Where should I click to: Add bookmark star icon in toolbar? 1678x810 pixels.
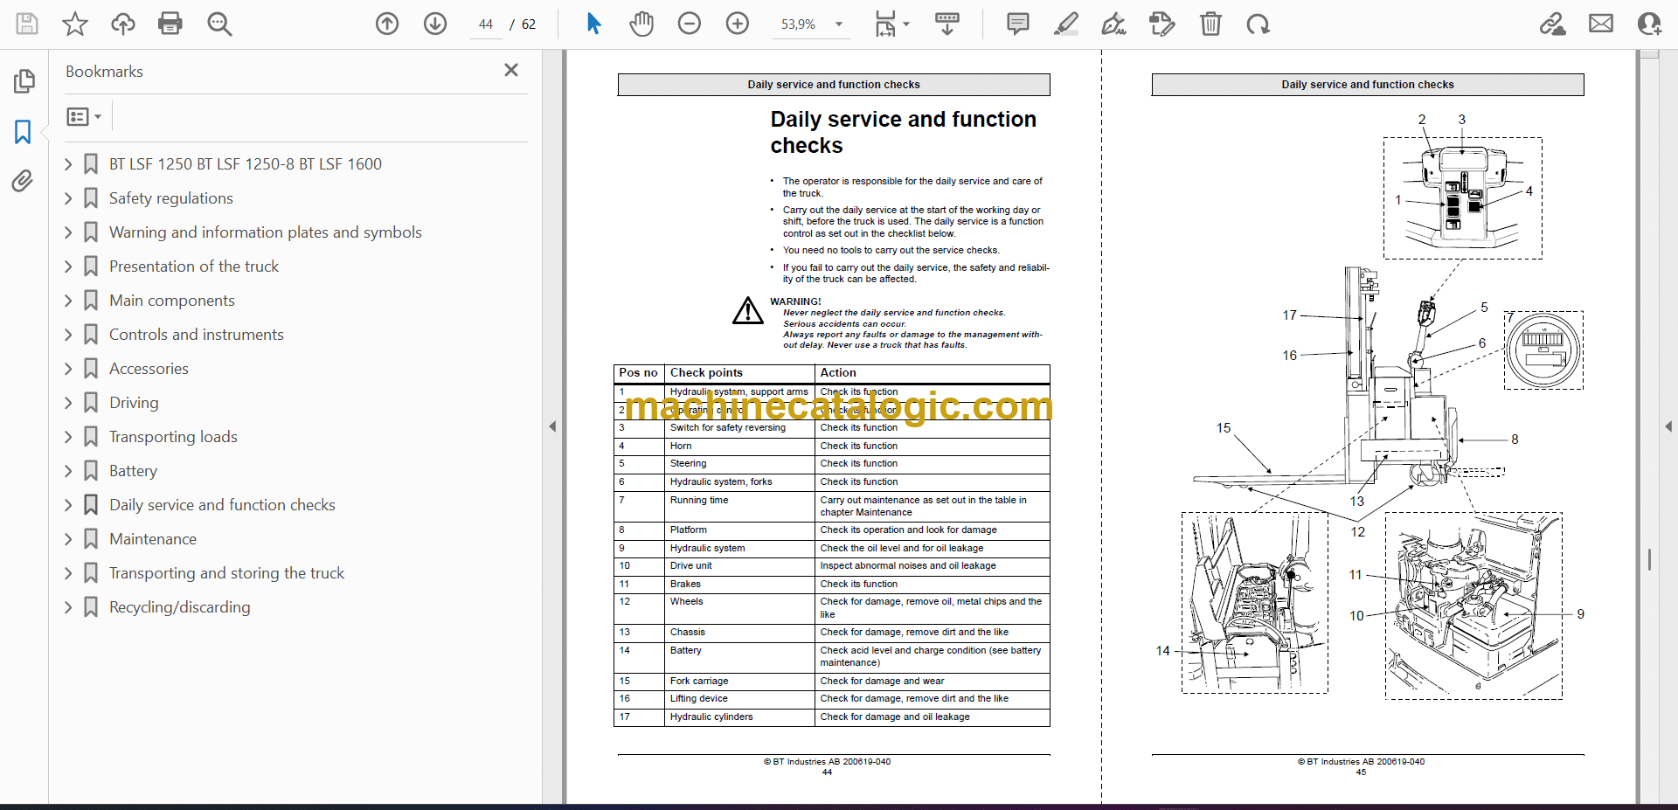(75, 24)
